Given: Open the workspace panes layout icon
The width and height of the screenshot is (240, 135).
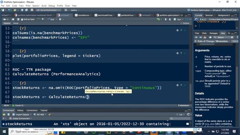Looking at the screenshot, I should pos(66,10).
